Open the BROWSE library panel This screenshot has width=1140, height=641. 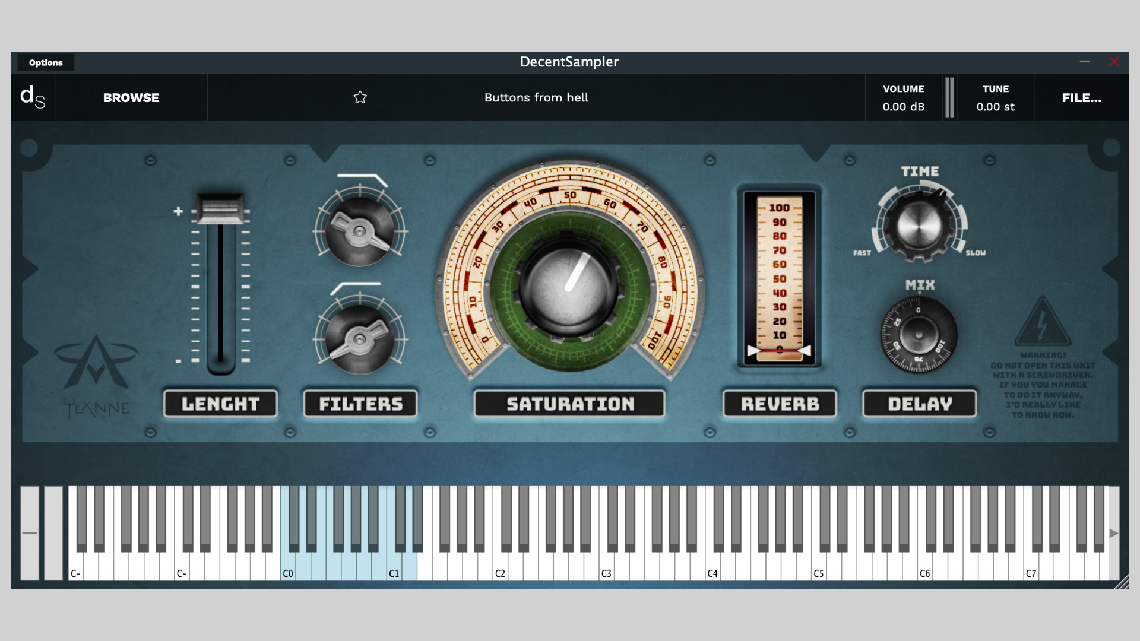coord(131,98)
